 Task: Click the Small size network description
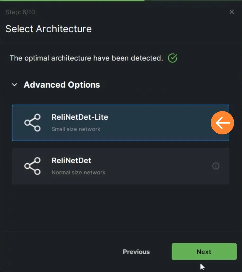tap(76, 129)
